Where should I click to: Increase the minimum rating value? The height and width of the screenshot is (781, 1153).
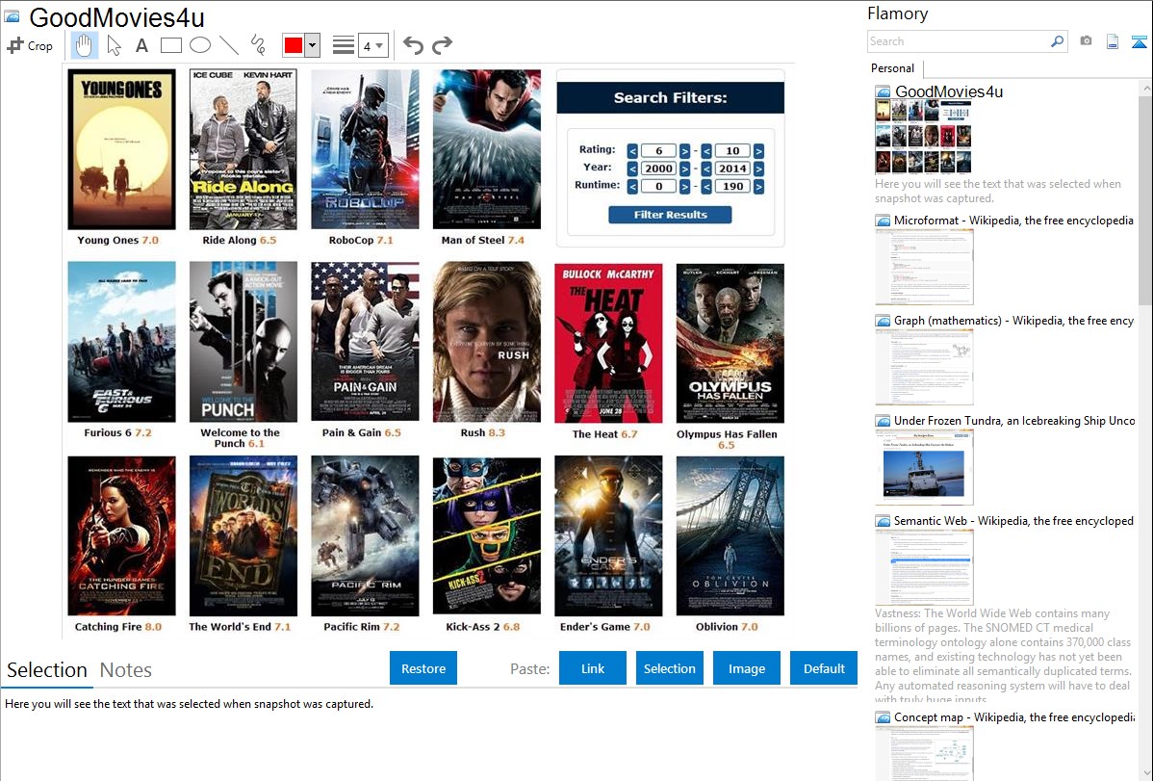pyautogui.click(x=684, y=151)
